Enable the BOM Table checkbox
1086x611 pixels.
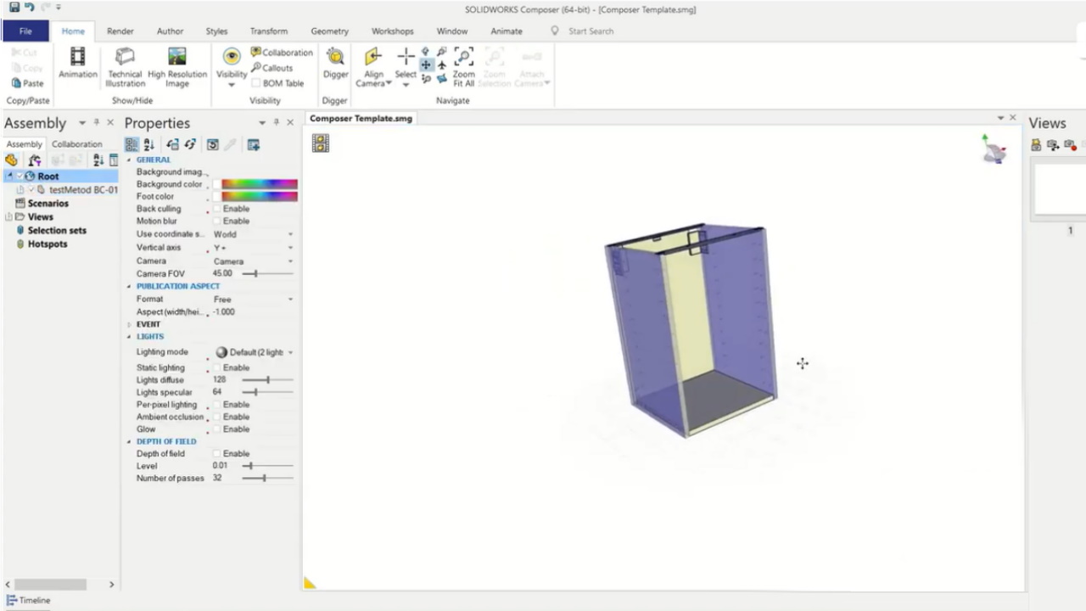(256, 83)
